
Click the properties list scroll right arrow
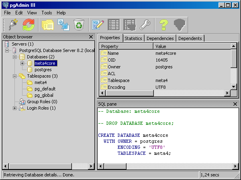click(x=227, y=93)
